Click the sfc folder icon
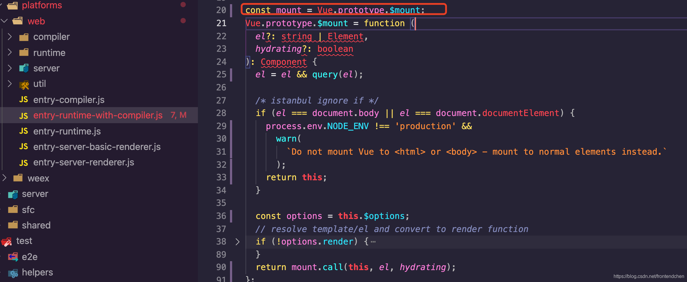The width and height of the screenshot is (687, 282). pos(13,209)
